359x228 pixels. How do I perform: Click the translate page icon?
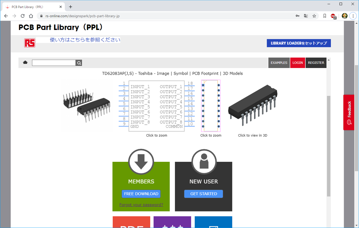pyautogui.click(x=306, y=16)
